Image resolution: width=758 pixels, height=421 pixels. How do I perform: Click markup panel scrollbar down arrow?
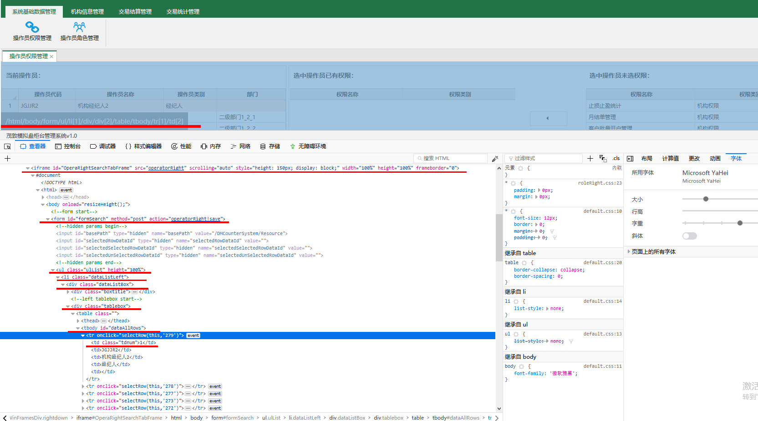pyautogui.click(x=499, y=409)
